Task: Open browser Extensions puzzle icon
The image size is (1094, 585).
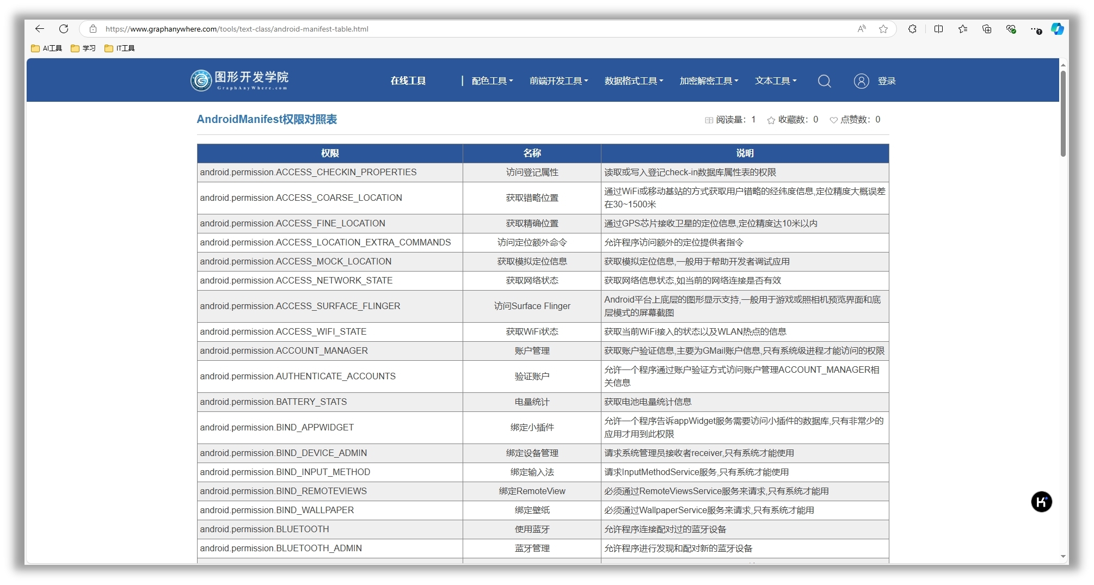Action: point(913,29)
